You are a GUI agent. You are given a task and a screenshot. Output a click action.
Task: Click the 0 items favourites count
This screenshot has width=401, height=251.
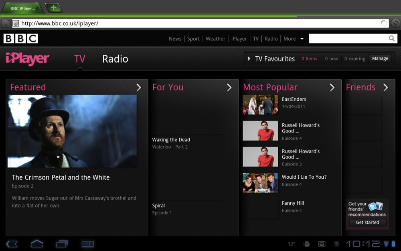click(309, 59)
